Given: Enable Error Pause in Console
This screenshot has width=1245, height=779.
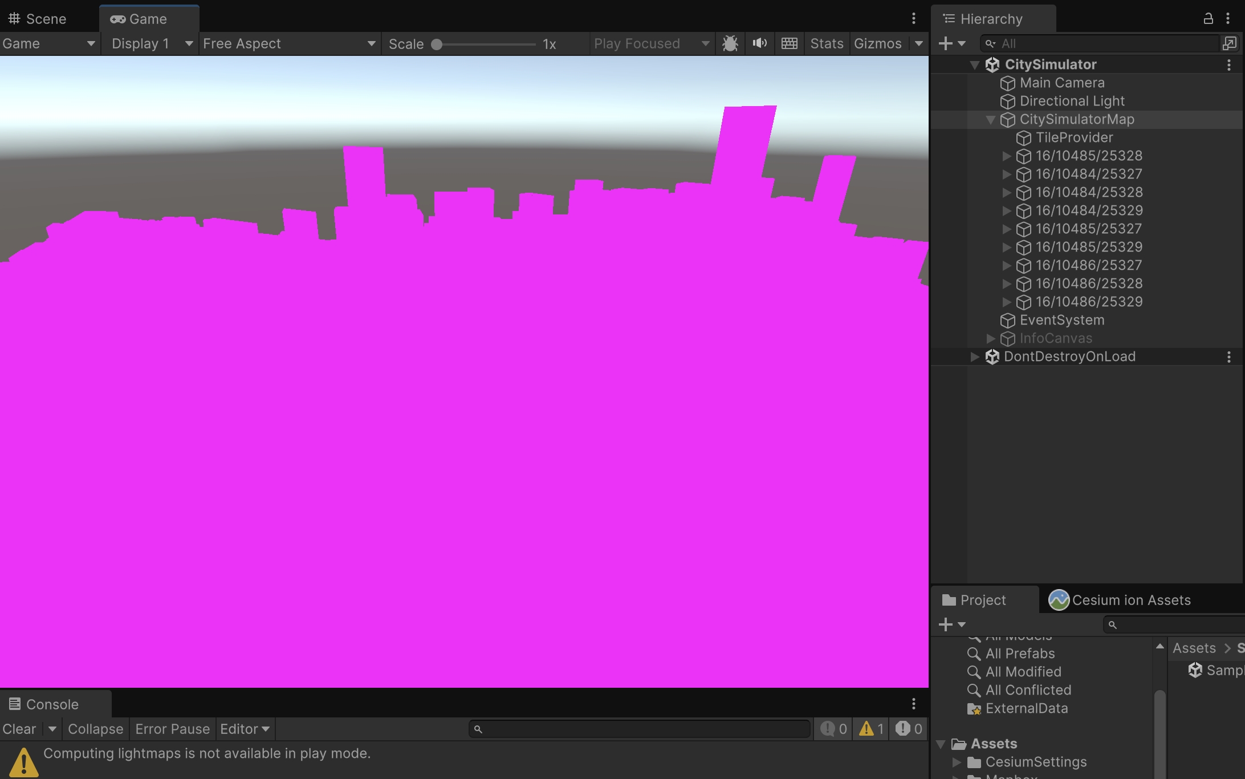Looking at the screenshot, I should (172, 729).
